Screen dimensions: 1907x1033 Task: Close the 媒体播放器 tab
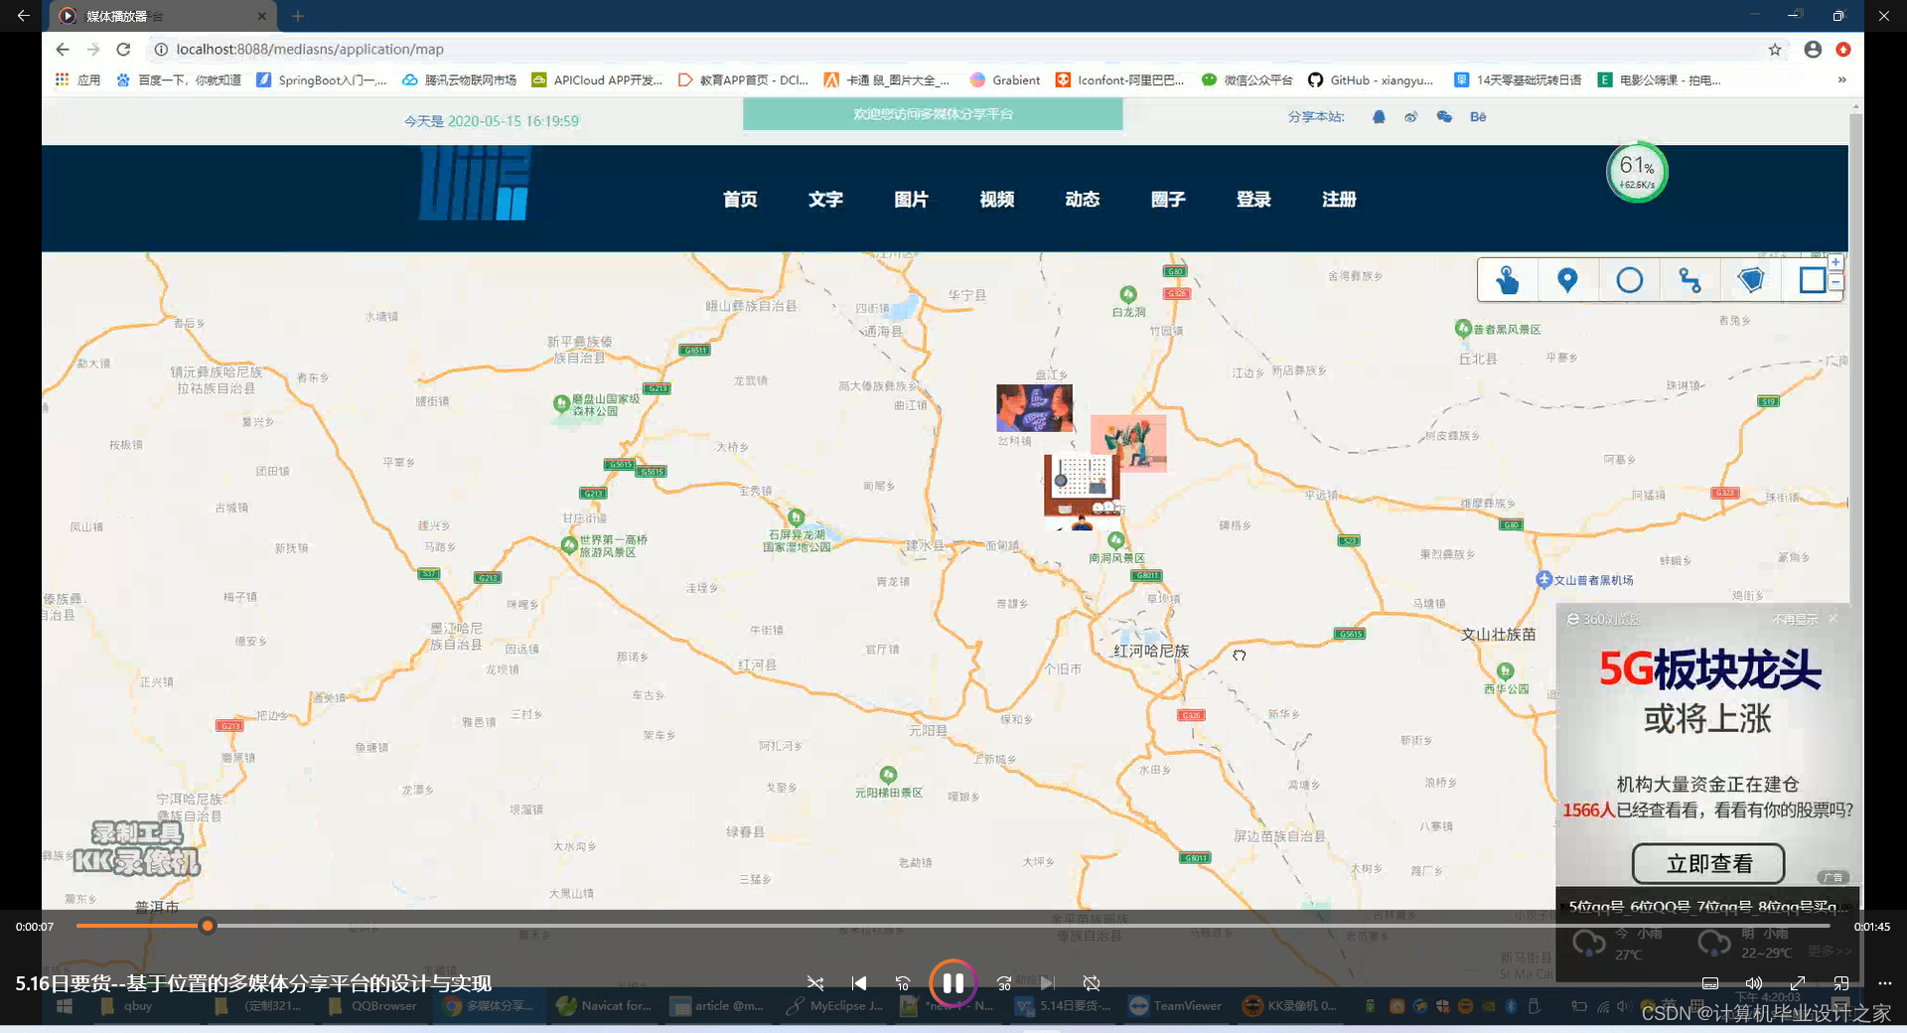coord(262,16)
